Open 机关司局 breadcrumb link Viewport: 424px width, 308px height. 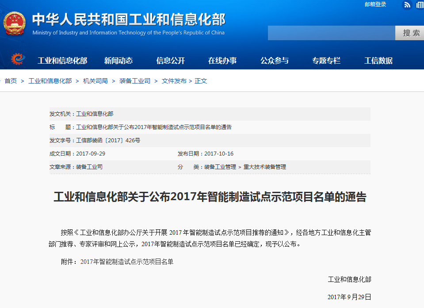(x=95, y=81)
